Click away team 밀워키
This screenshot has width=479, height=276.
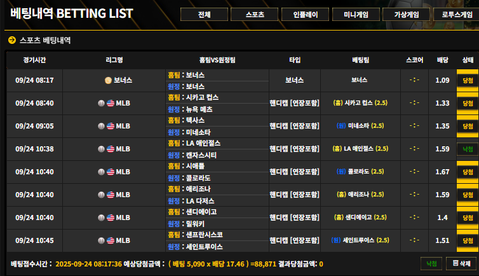(195, 224)
